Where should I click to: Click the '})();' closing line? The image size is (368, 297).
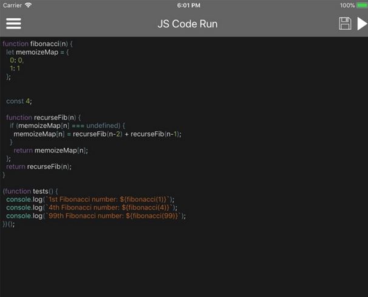9,224
